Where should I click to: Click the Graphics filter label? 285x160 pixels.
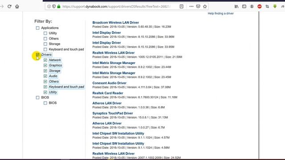[x=55, y=65]
